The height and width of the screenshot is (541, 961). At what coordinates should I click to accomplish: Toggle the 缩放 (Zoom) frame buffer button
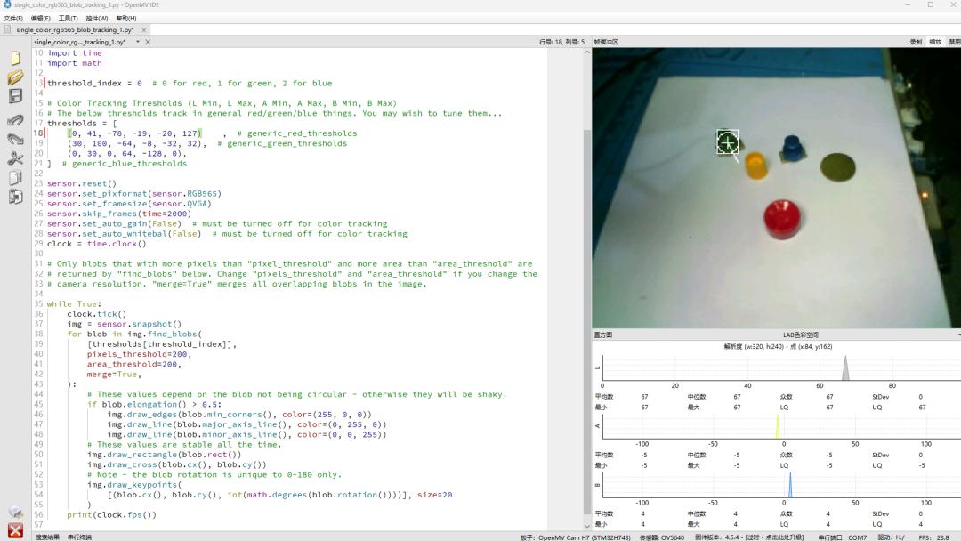tap(935, 42)
